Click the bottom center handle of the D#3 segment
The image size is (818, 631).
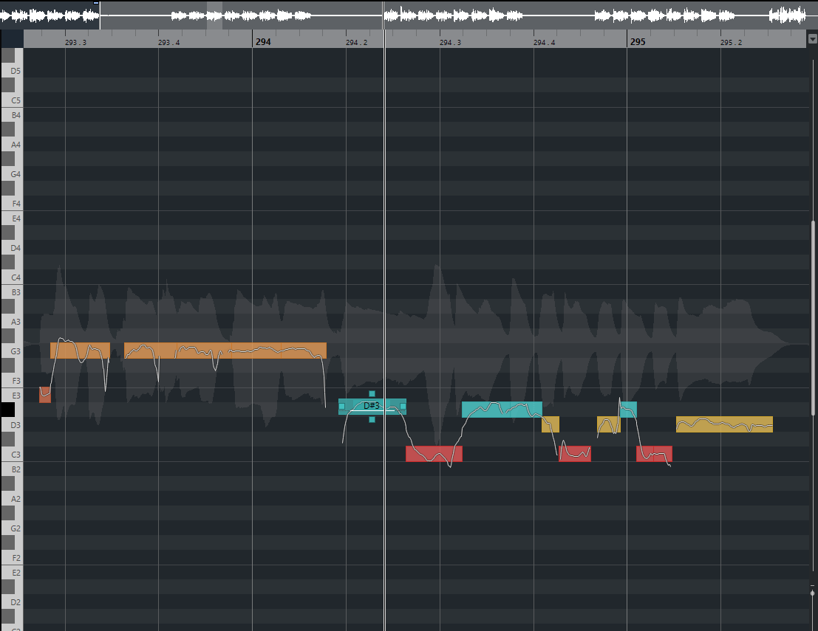372,419
